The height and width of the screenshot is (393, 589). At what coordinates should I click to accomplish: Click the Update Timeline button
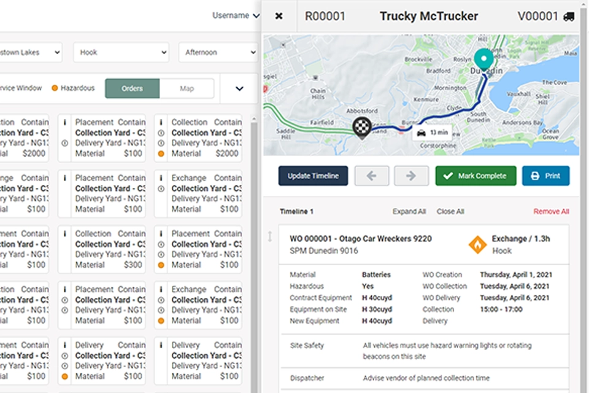point(313,176)
